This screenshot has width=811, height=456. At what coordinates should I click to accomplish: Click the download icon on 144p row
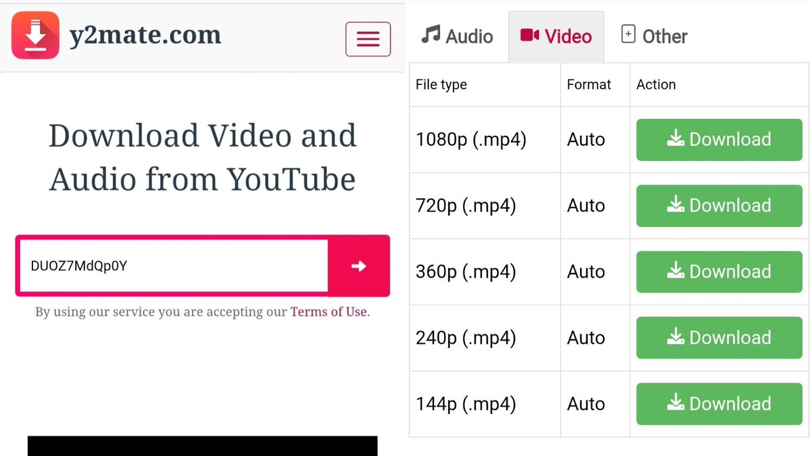pyautogui.click(x=675, y=403)
